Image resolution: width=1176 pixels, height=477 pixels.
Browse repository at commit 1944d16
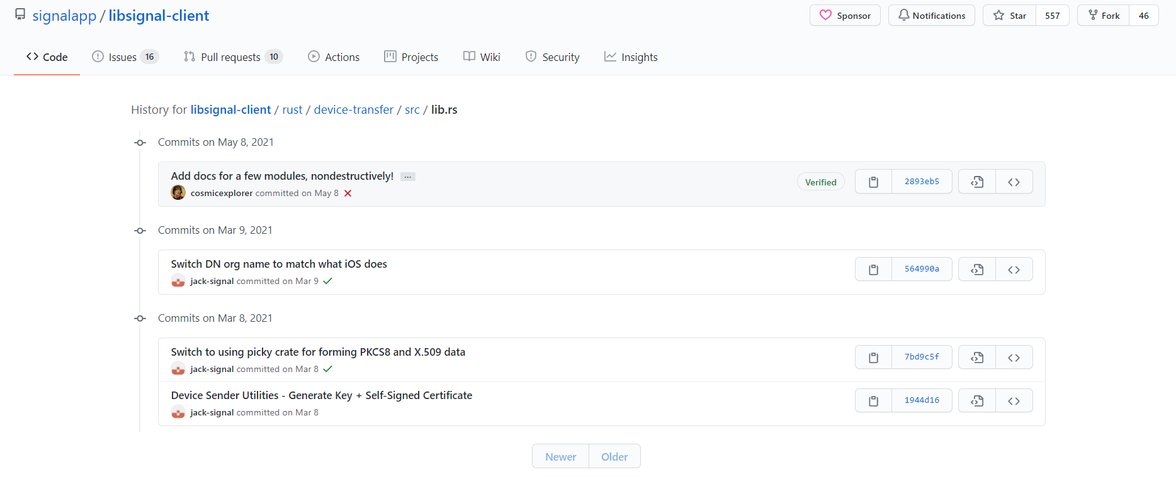tap(1014, 401)
